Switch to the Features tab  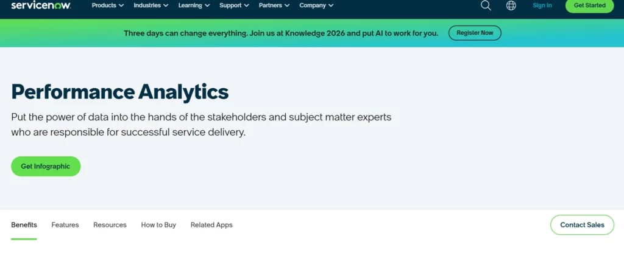pyautogui.click(x=65, y=225)
